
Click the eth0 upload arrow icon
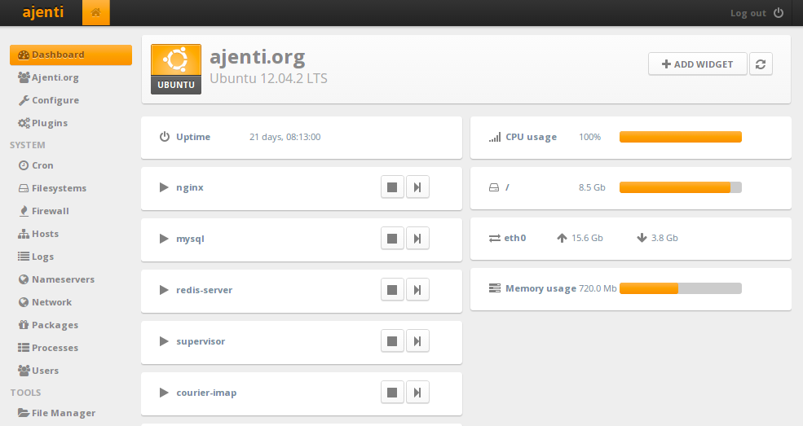[562, 238]
